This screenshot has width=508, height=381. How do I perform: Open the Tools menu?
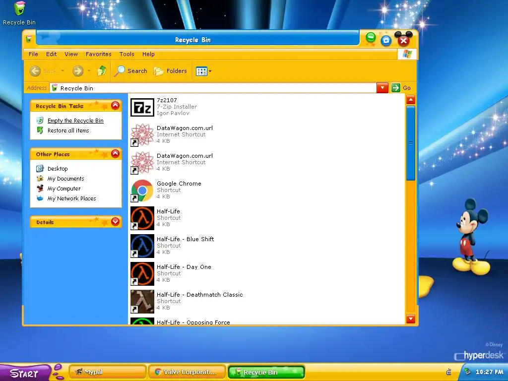(x=127, y=54)
